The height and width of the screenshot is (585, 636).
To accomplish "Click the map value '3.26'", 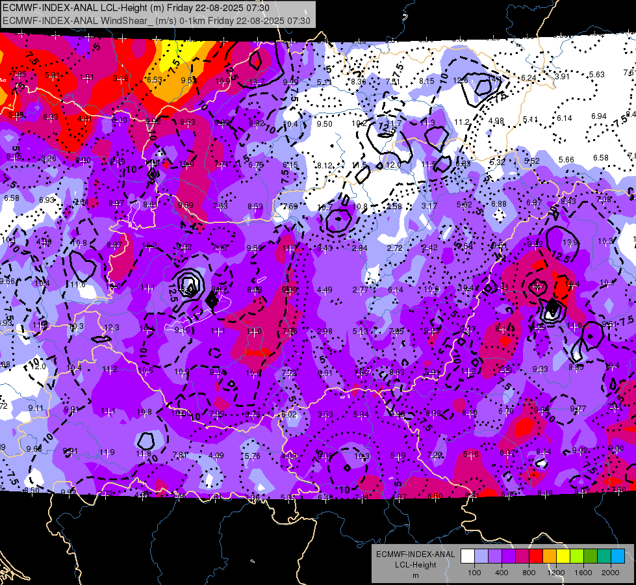I will tap(49, 159).
